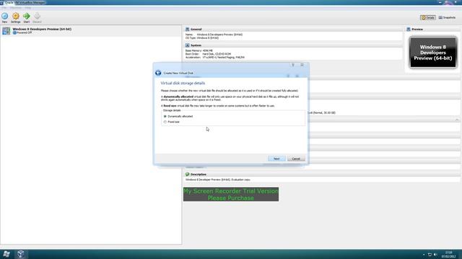
Task: Click the 'Virtual disk storage details' heading
Action: tap(183, 83)
